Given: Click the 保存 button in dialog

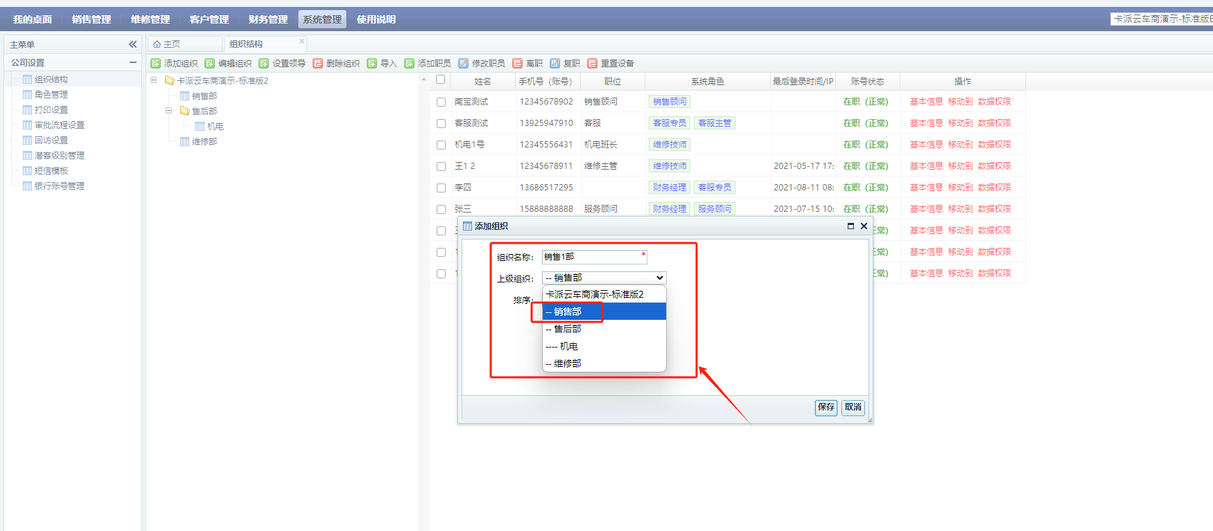Looking at the screenshot, I should tap(826, 407).
